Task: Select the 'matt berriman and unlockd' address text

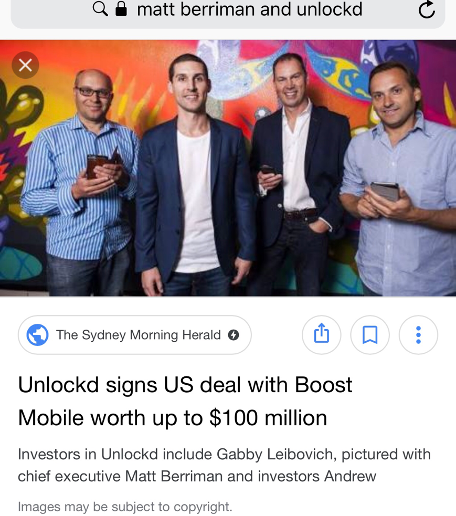Action: pyautogui.click(x=249, y=9)
